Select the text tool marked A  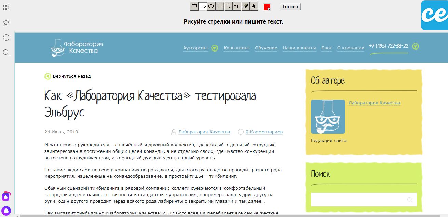point(254,6)
